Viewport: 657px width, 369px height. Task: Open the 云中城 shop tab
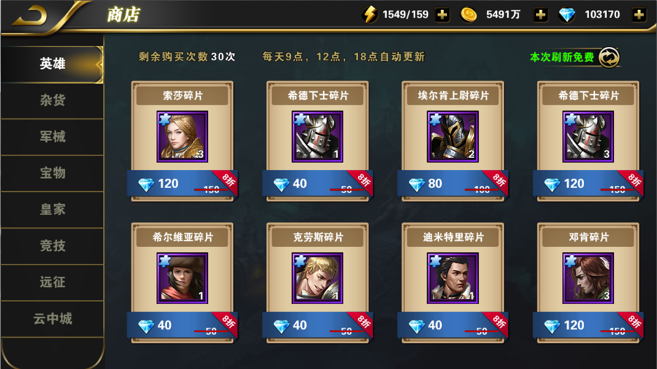(52, 319)
